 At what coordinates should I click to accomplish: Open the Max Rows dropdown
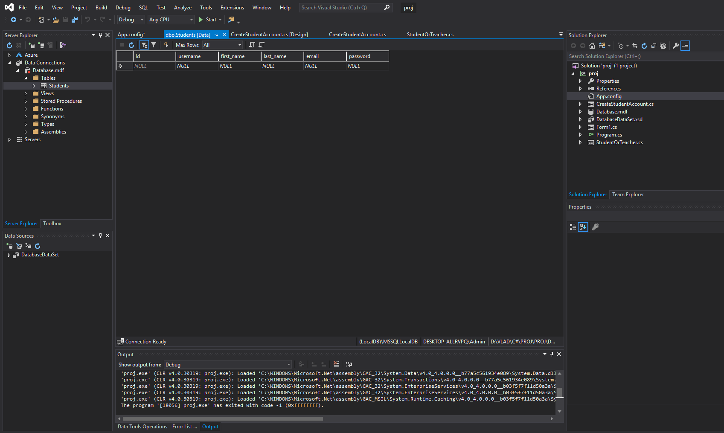coord(222,45)
